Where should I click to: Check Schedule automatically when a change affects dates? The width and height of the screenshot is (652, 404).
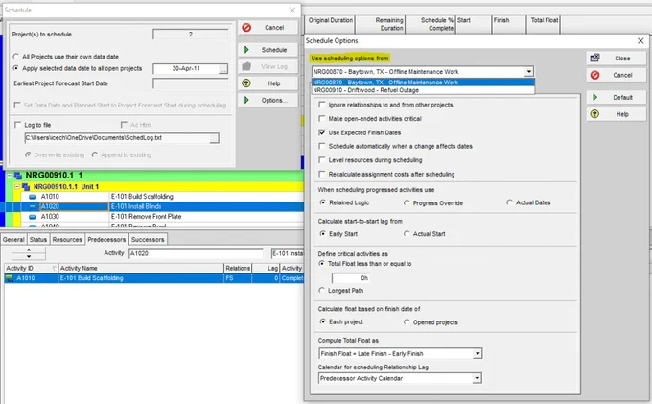coord(321,146)
